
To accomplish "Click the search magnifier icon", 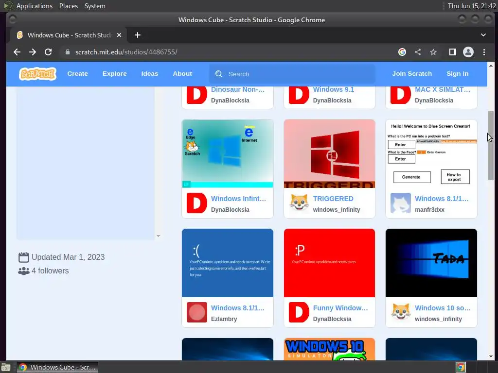I will pos(219,74).
